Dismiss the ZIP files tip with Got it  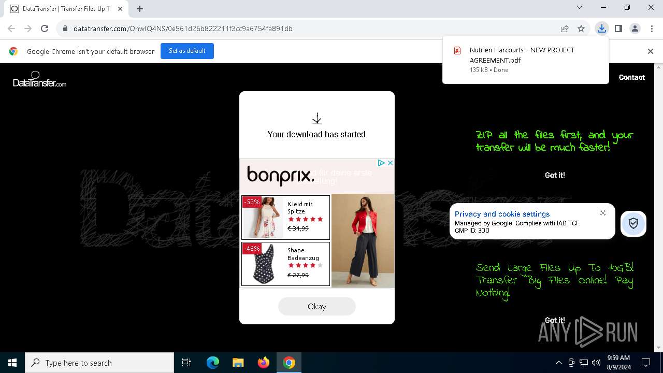555,175
